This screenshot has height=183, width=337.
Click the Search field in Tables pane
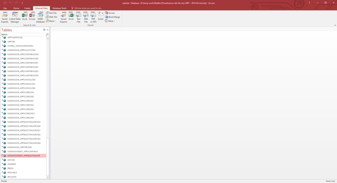pos(23,34)
